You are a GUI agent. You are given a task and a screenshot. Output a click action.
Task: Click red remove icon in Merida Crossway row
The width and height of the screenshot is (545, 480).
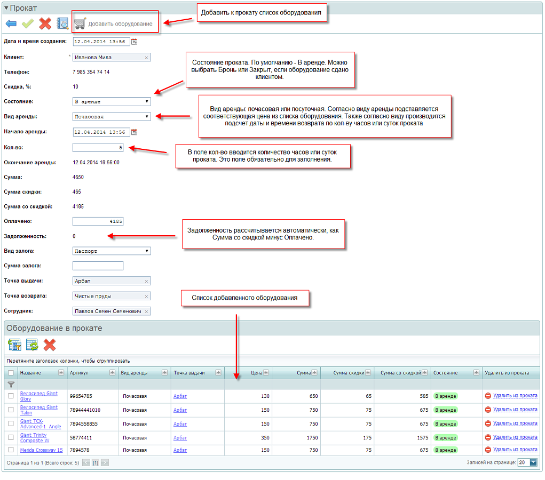point(488,450)
